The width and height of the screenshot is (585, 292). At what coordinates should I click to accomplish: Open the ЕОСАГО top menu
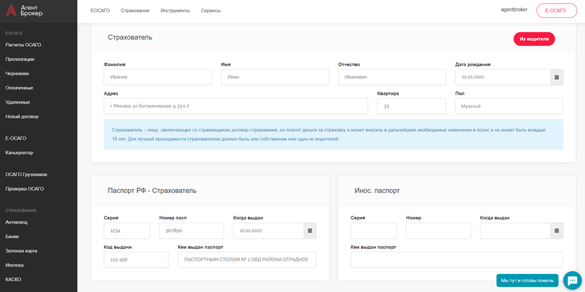pos(100,11)
